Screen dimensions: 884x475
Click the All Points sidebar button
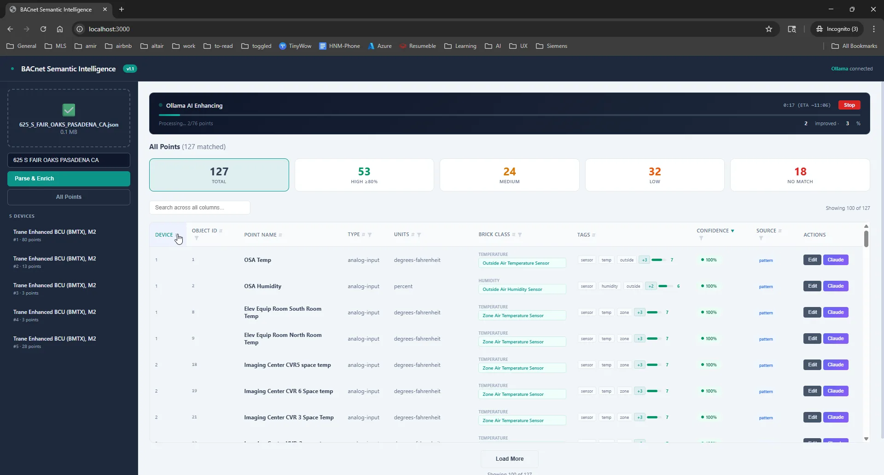pyautogui.click(x=69, y=197)
